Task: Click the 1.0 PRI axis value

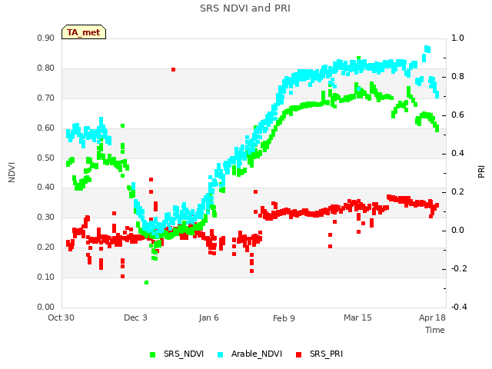Action: point(457,38)
